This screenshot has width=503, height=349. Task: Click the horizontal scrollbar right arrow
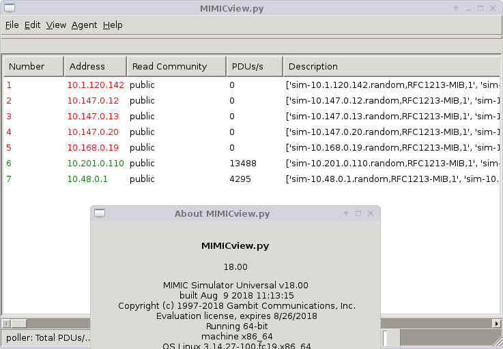pos(497,324)
